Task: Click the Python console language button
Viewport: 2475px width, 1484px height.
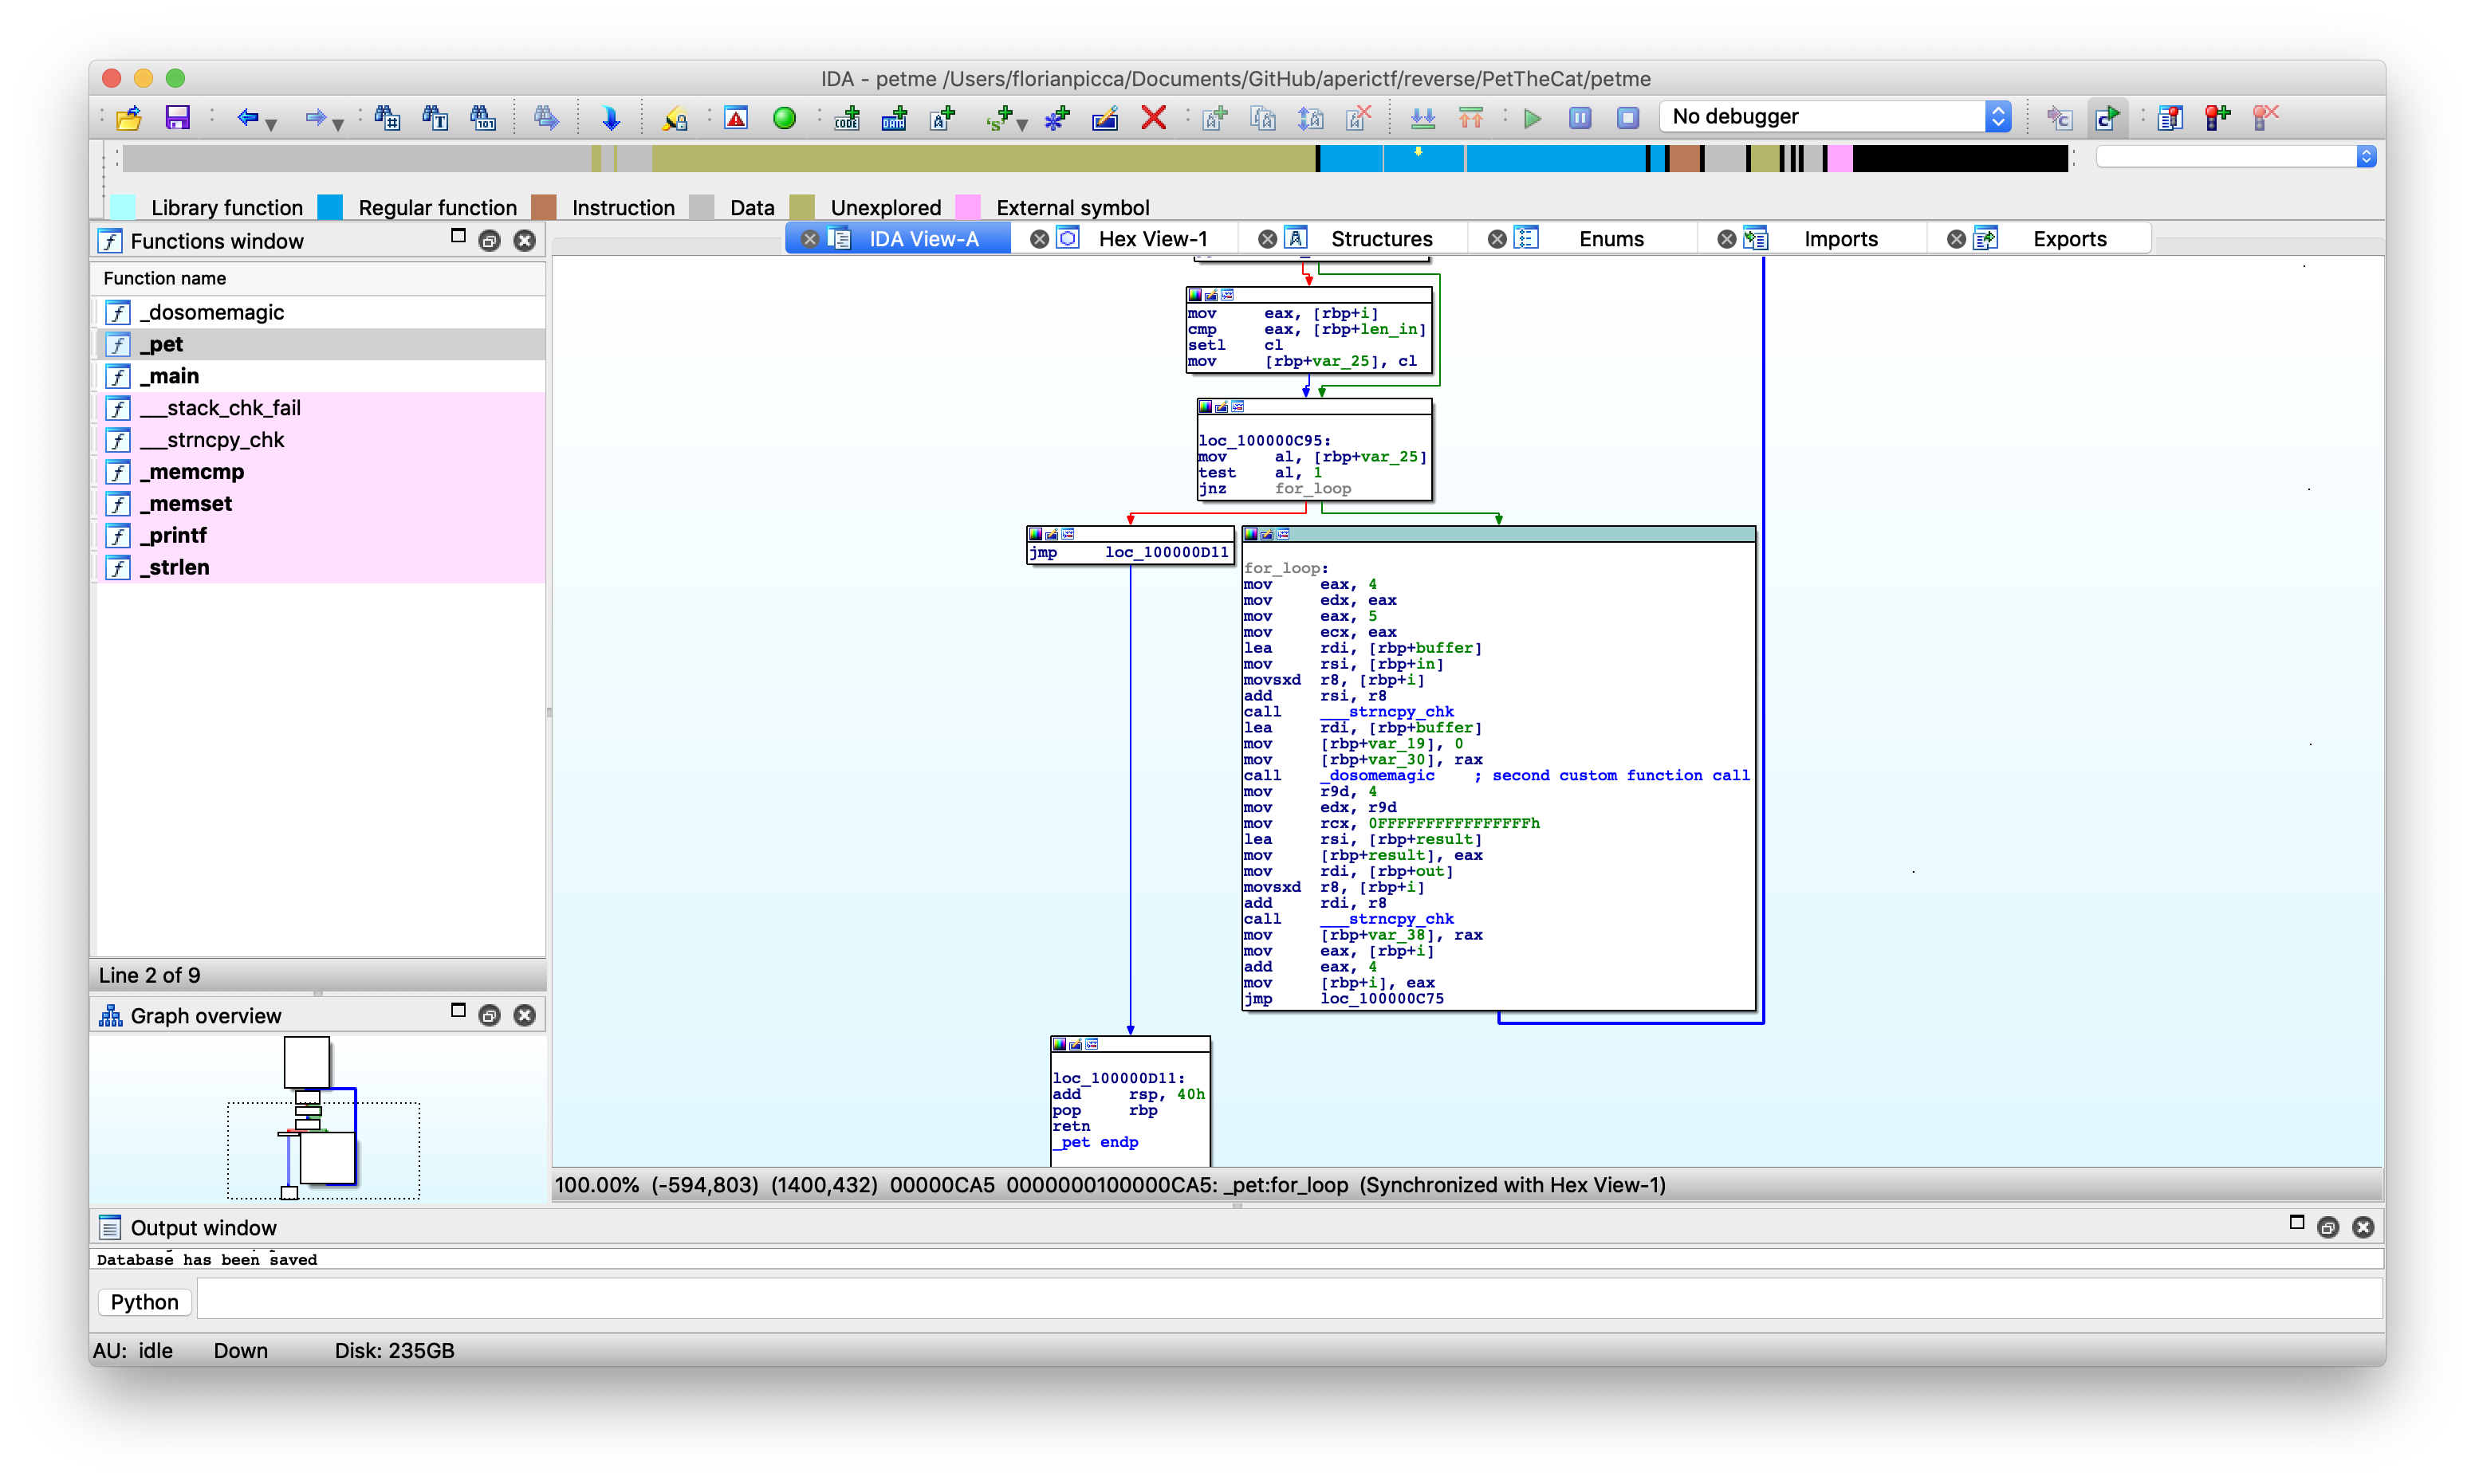Action: click(x=144, y=1302)
